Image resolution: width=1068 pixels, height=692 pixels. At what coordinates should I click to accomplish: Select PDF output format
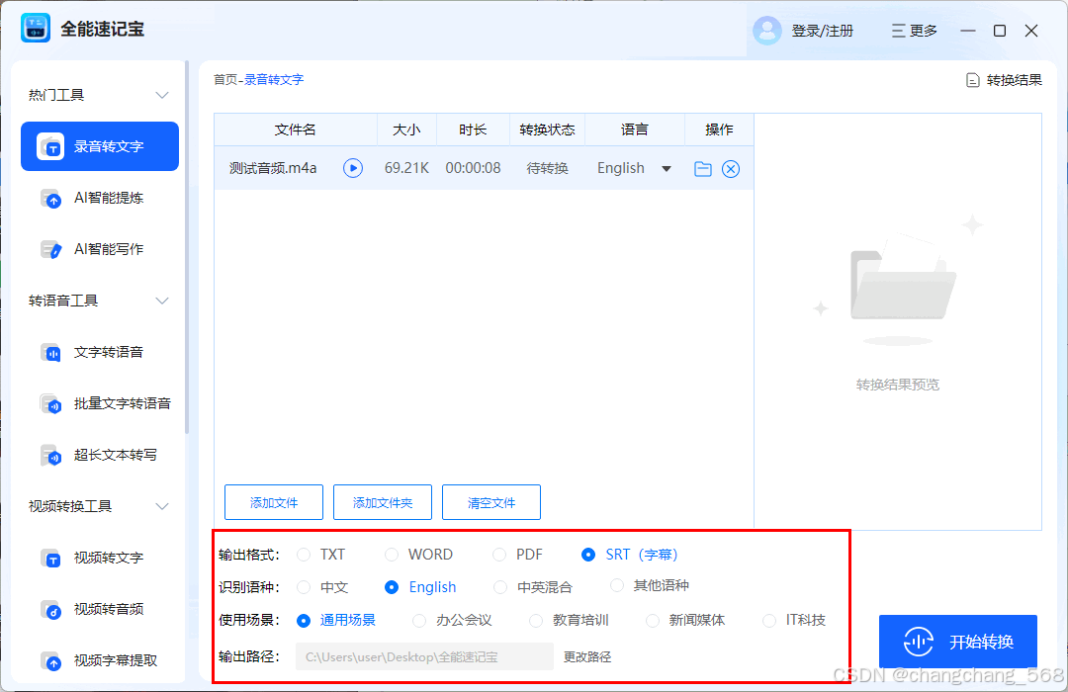tap(499, 556)
